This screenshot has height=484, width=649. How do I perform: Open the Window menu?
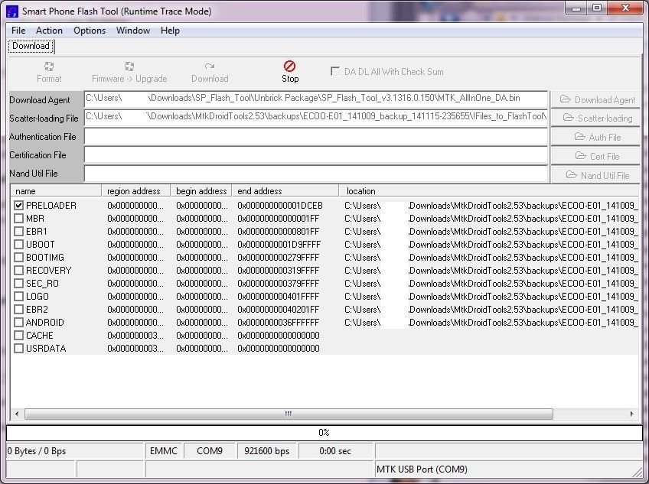click(133, 31)
